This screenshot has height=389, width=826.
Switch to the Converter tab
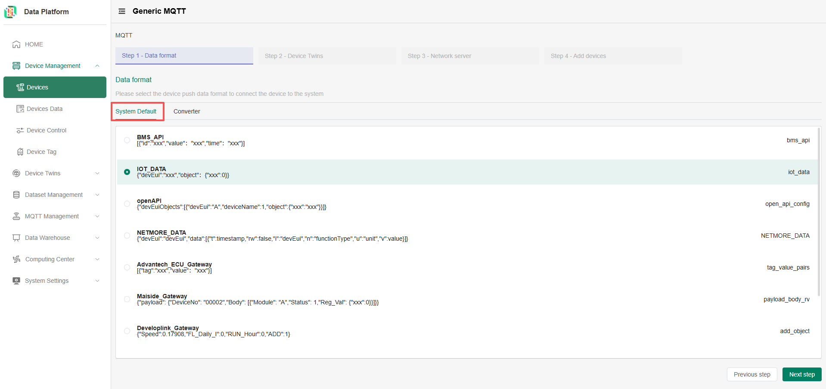[x=186, y=111]
